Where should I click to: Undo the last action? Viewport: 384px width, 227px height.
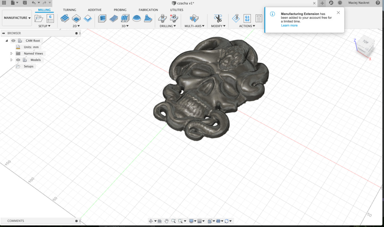pyautogui.click(x=34, y=3)
